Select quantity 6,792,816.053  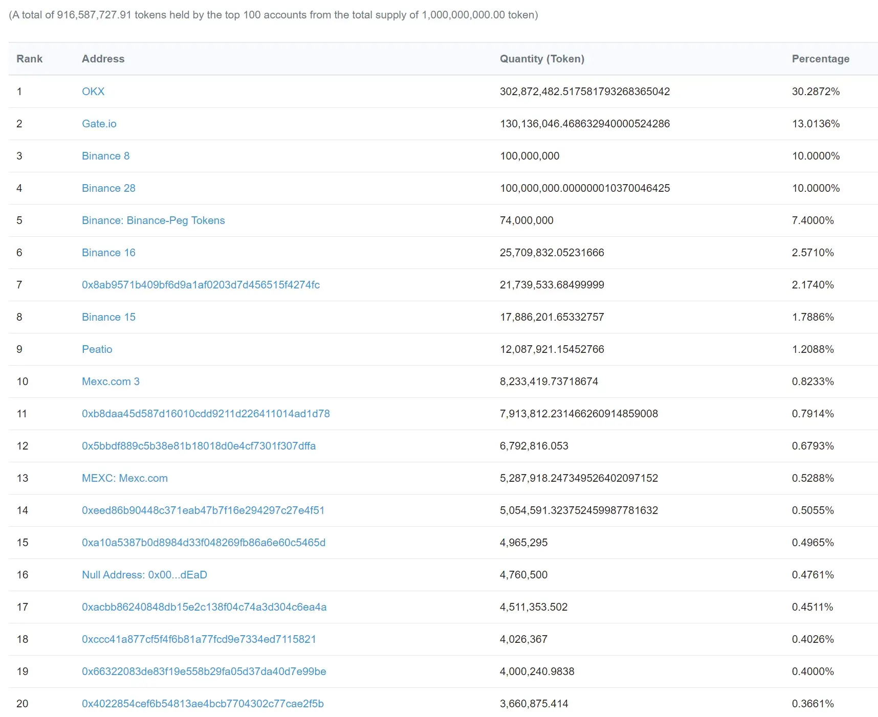[534, 446]
